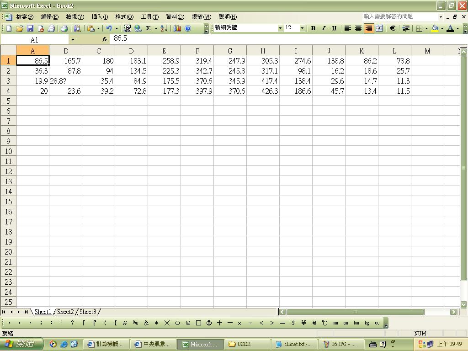Image resolution: width=468 pixels, height=351 pixels.
Task: Click the Fill Color paint bucket
Action: 435,28
